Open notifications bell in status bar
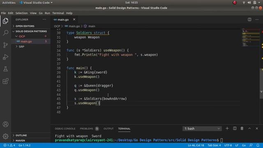 (258, 145)
